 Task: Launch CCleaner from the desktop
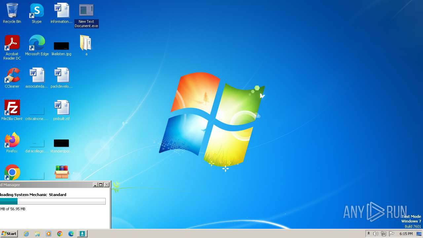click(12, 78)
